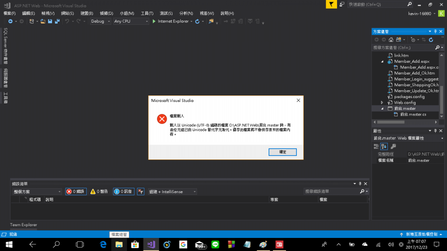Expand the Web.config tree node
Image resolution: width=447 pixels, height=251 pixels.
[382, 102]
